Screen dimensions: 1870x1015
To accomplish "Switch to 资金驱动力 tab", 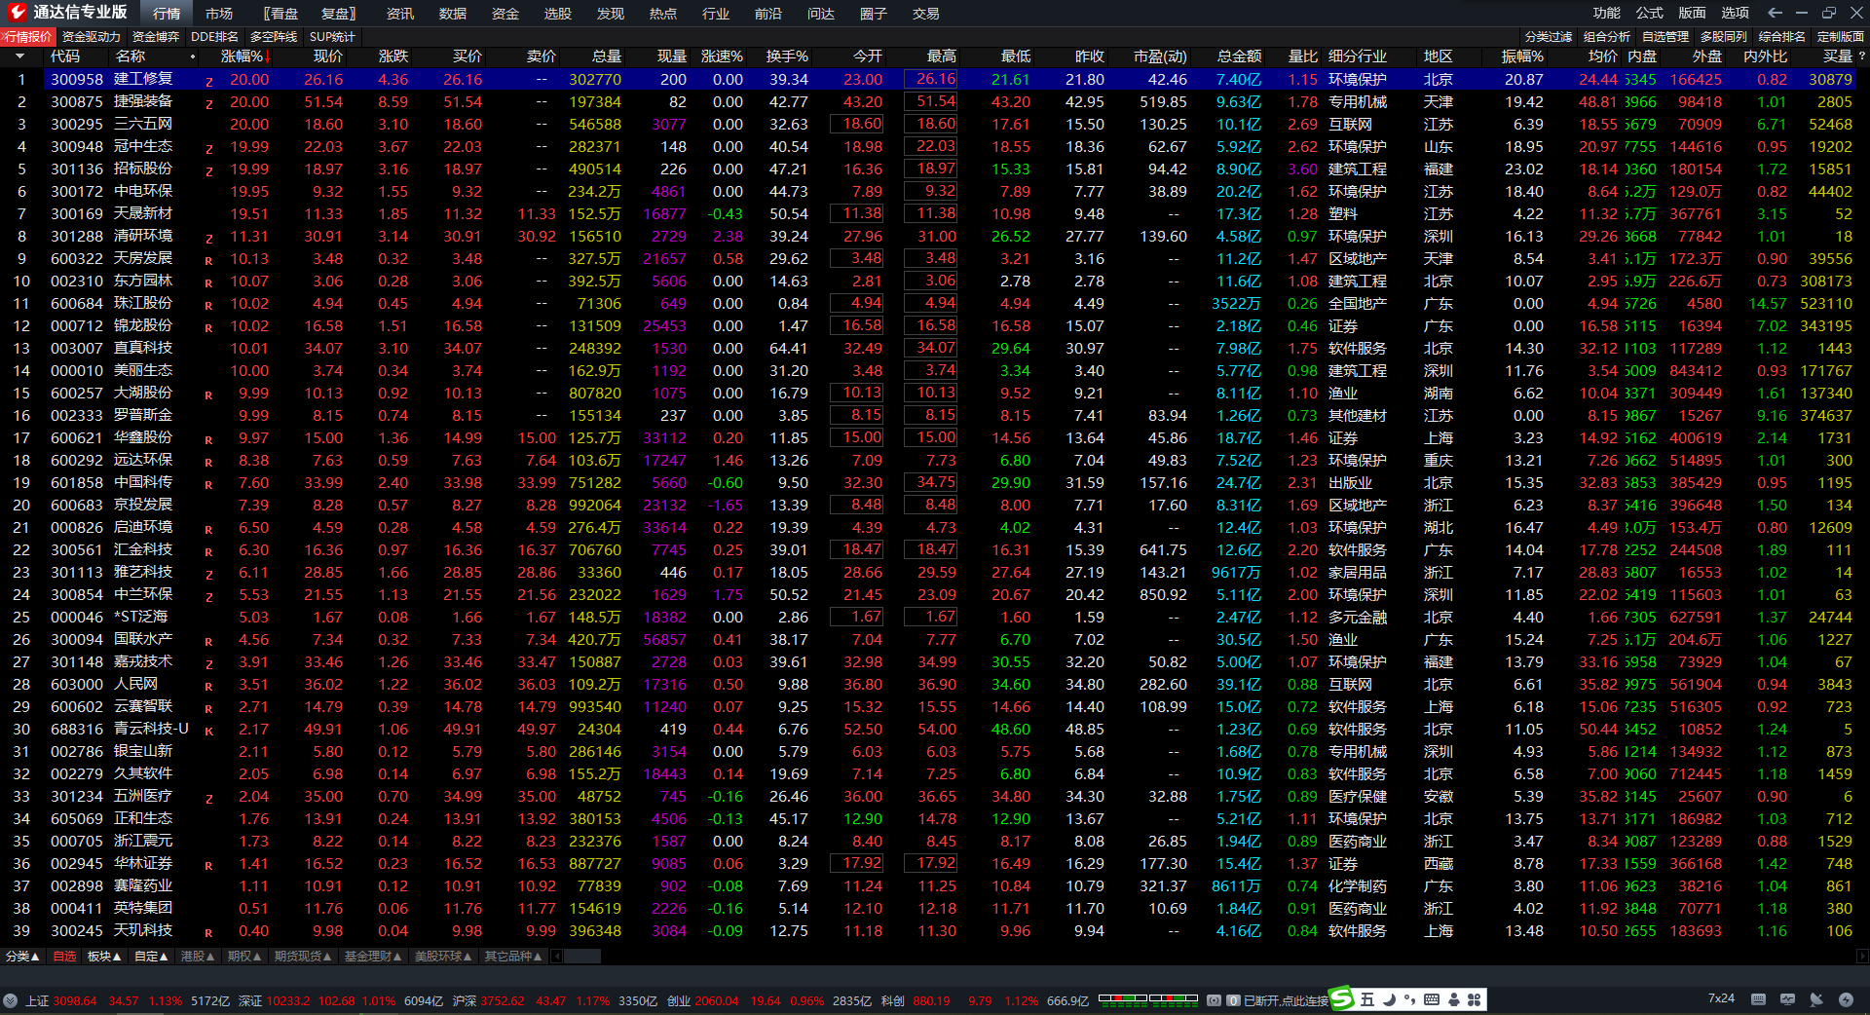I will tap(91, 36).
